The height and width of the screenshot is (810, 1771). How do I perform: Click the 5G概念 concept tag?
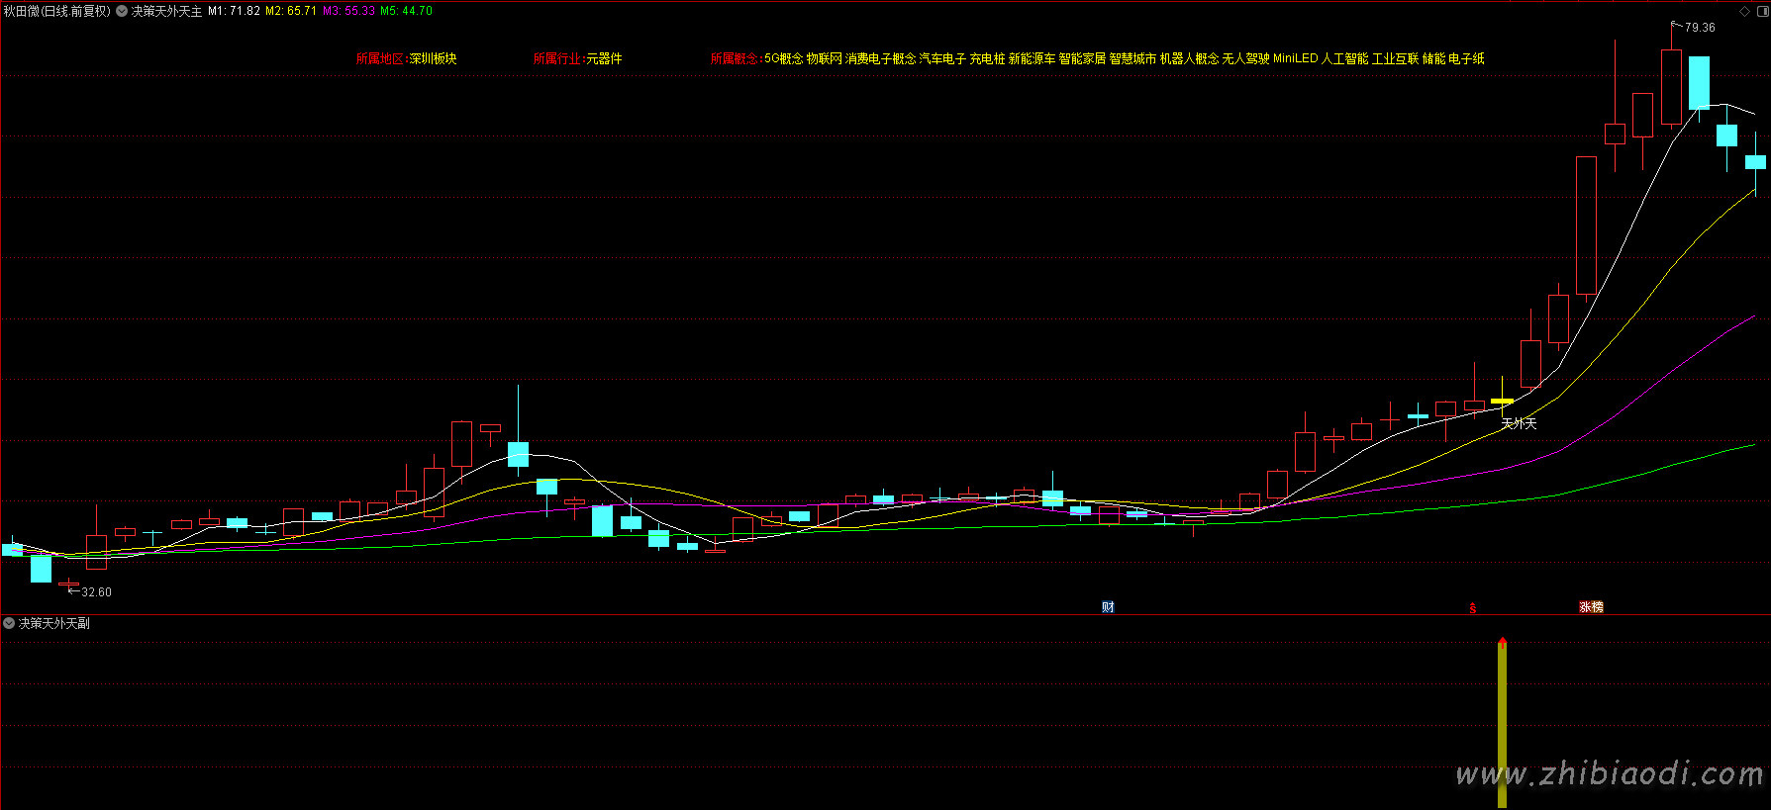click(783, 59)
